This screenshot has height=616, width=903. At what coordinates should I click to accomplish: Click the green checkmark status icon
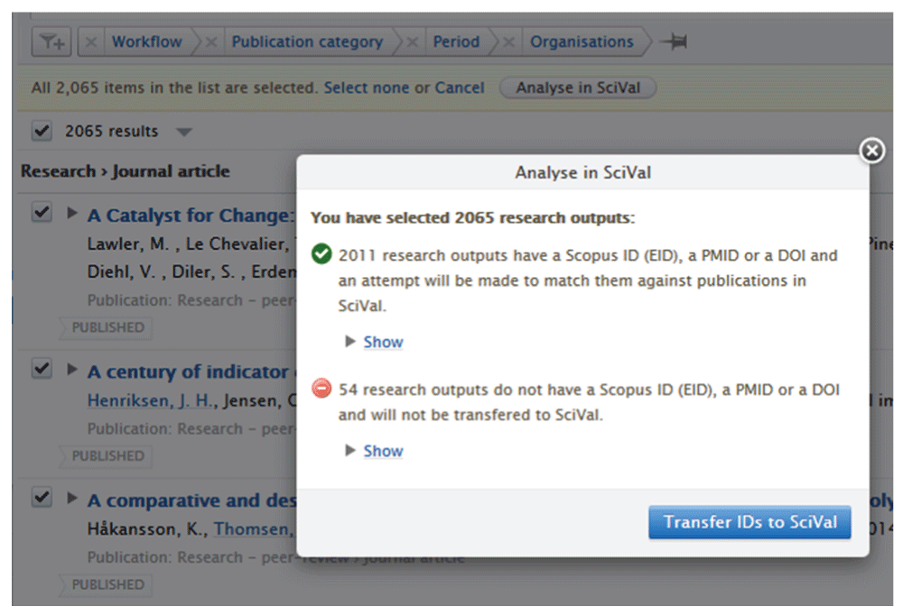[x=321, y=256]
